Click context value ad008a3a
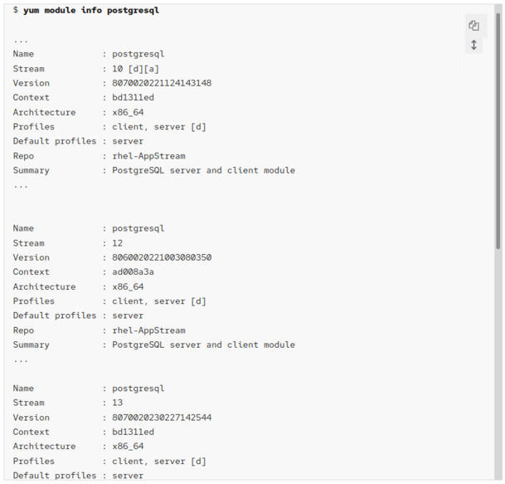505x484 pixels. point(133,272)
